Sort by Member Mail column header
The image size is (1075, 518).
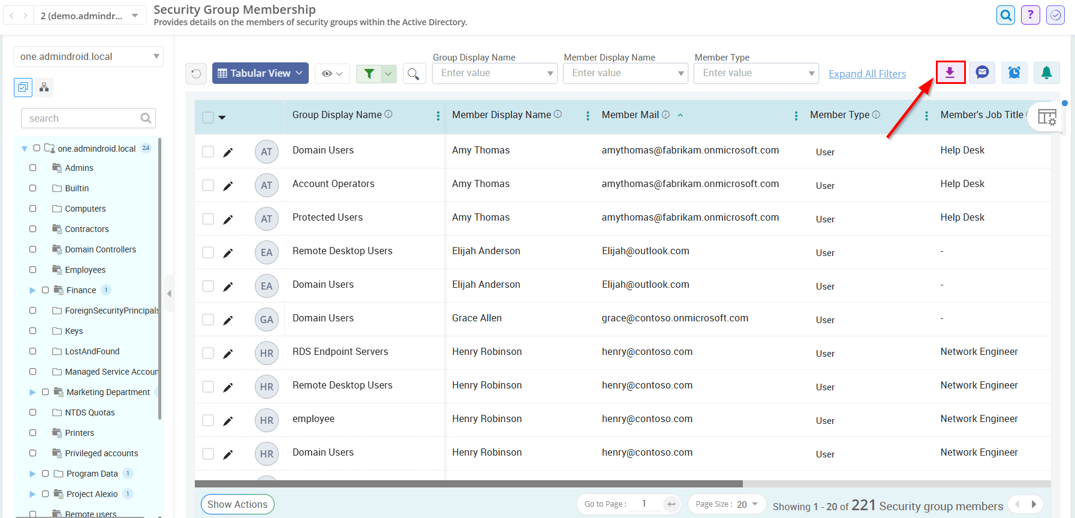(630, 115)
